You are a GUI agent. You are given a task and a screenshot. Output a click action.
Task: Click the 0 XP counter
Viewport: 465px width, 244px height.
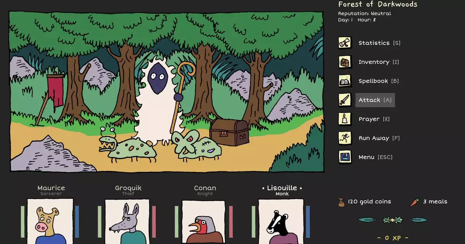pos(391,238)
